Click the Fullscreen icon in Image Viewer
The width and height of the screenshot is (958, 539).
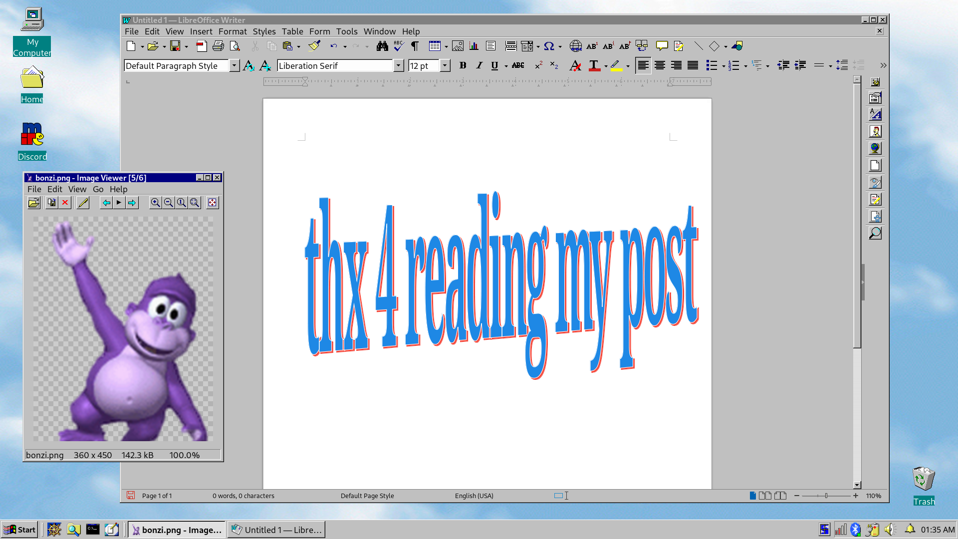[213, 203]
